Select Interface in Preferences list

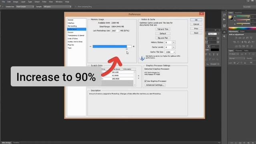[x=71, y=23]
